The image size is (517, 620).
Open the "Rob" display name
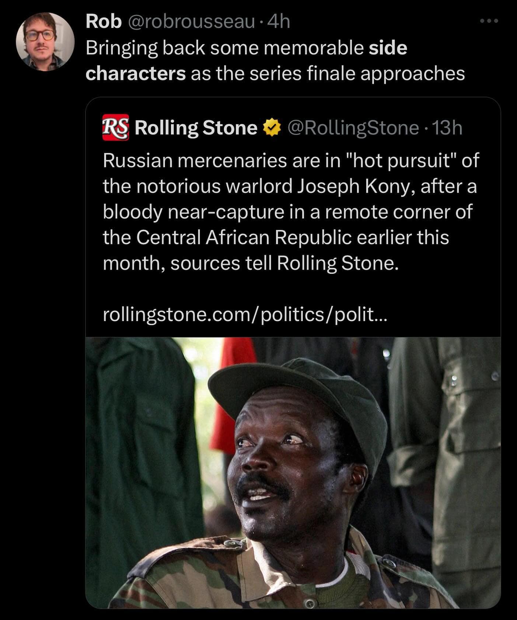point(104,22)
